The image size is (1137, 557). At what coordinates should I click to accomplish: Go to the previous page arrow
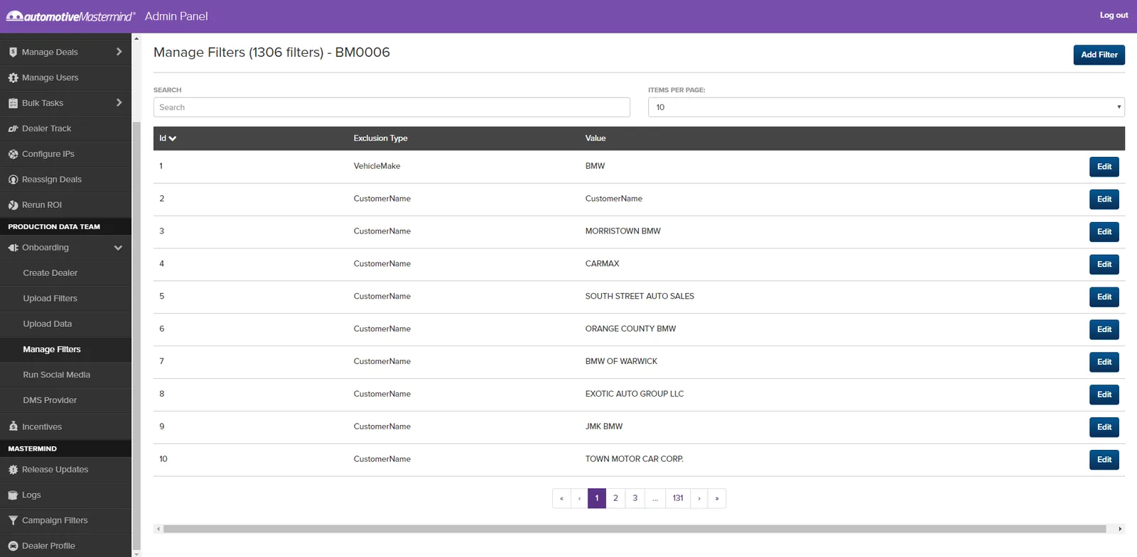[x=579, y=498]
